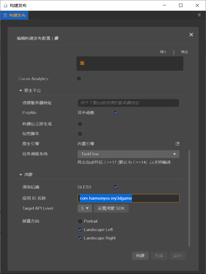Image resolution: width=206 pixels, height=274 pixels.
Task: Open the panel hamburger menu icon
Action: [x=199, y=15]
